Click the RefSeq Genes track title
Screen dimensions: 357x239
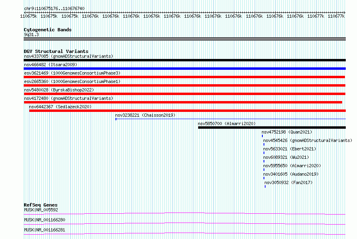(41, 205)
